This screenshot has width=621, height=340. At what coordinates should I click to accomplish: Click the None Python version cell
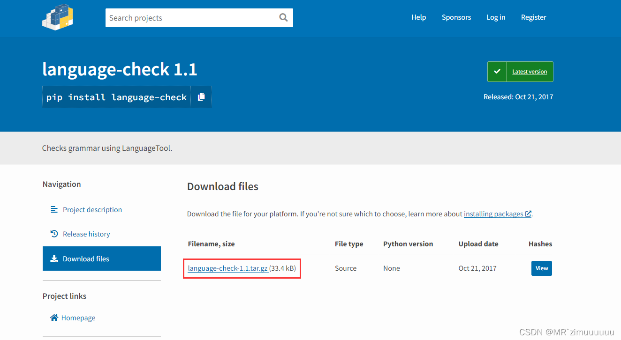click(392, 268)
